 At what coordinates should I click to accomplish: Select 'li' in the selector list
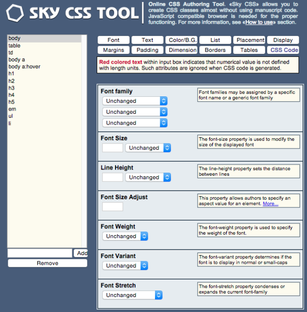tap(45, 123)
